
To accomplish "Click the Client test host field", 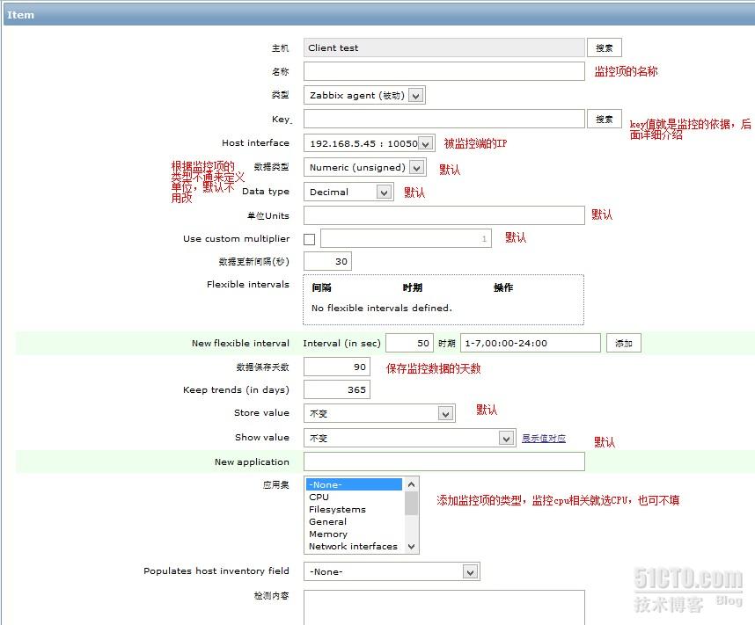I will tap(444, 47).
